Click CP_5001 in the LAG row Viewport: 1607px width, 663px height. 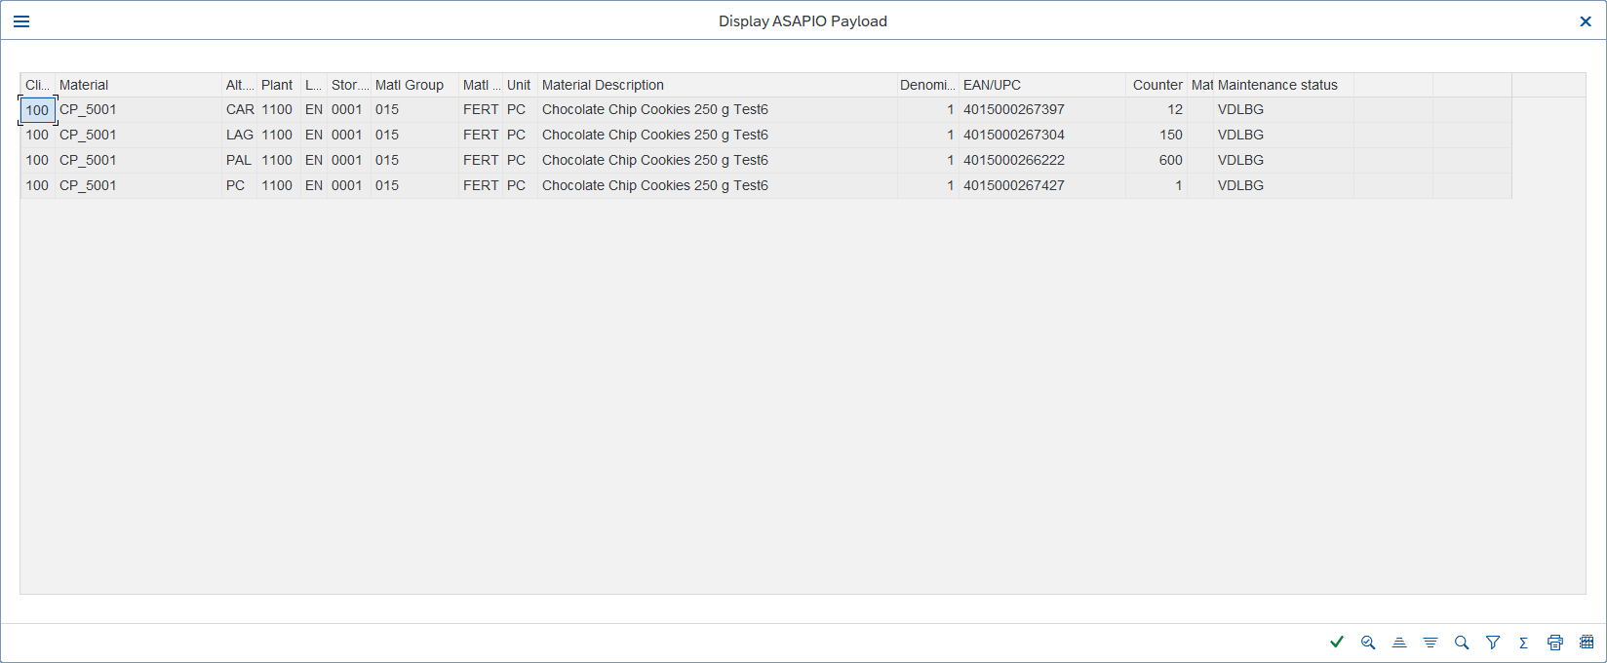pyautogui.click(x=138, y=136)
